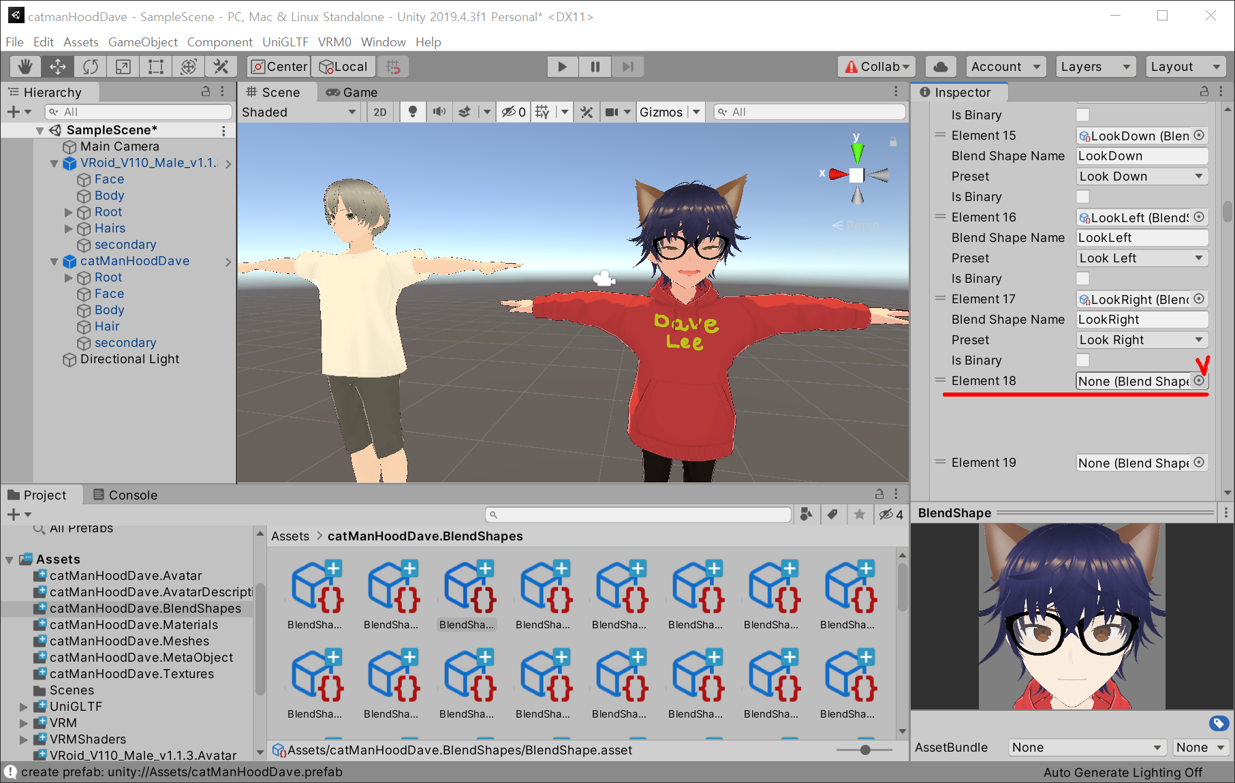
Task: Select catManHoodDave.Meshes folder
Action: pos(129,641)
